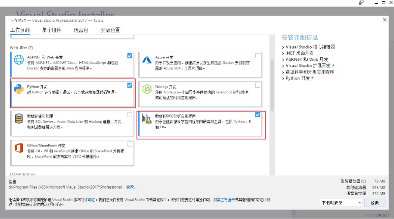Screen dimensions: 394x219
Task: Select the Office/SharePoint 开发 card title
Action: (x=46, y=145)
